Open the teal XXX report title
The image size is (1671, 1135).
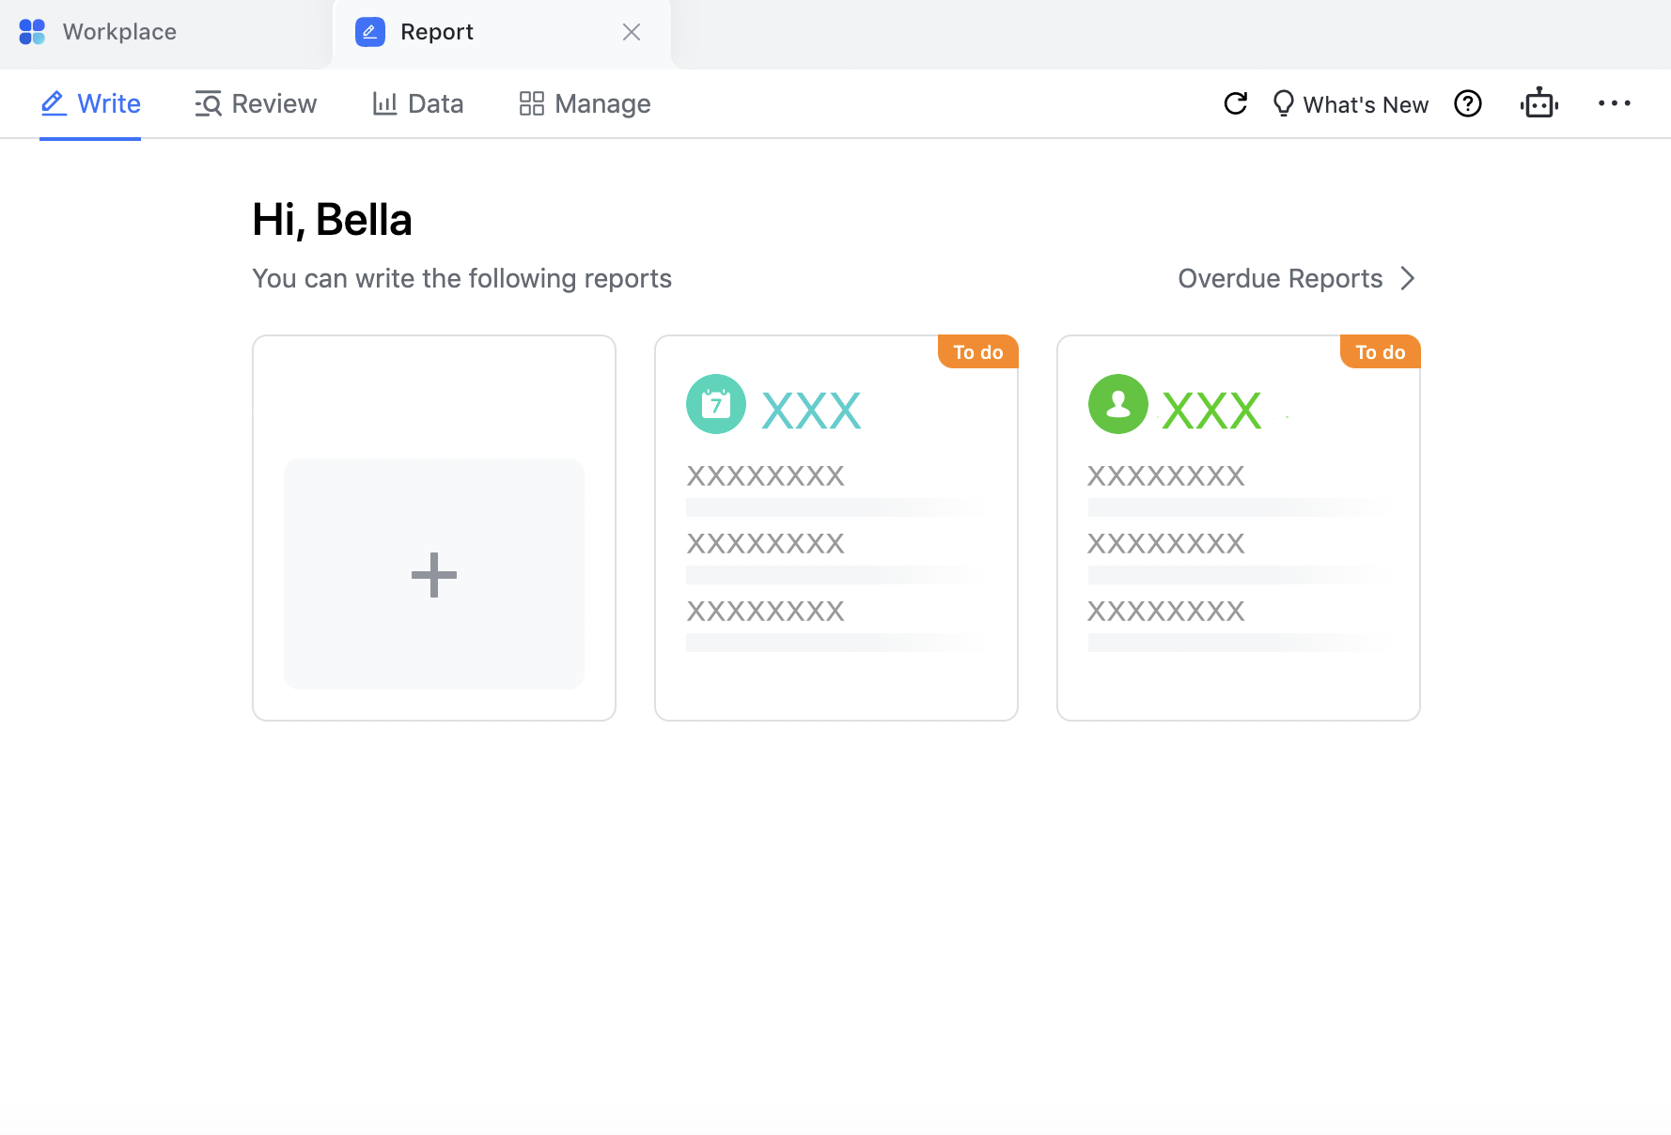tap(811, 411)
